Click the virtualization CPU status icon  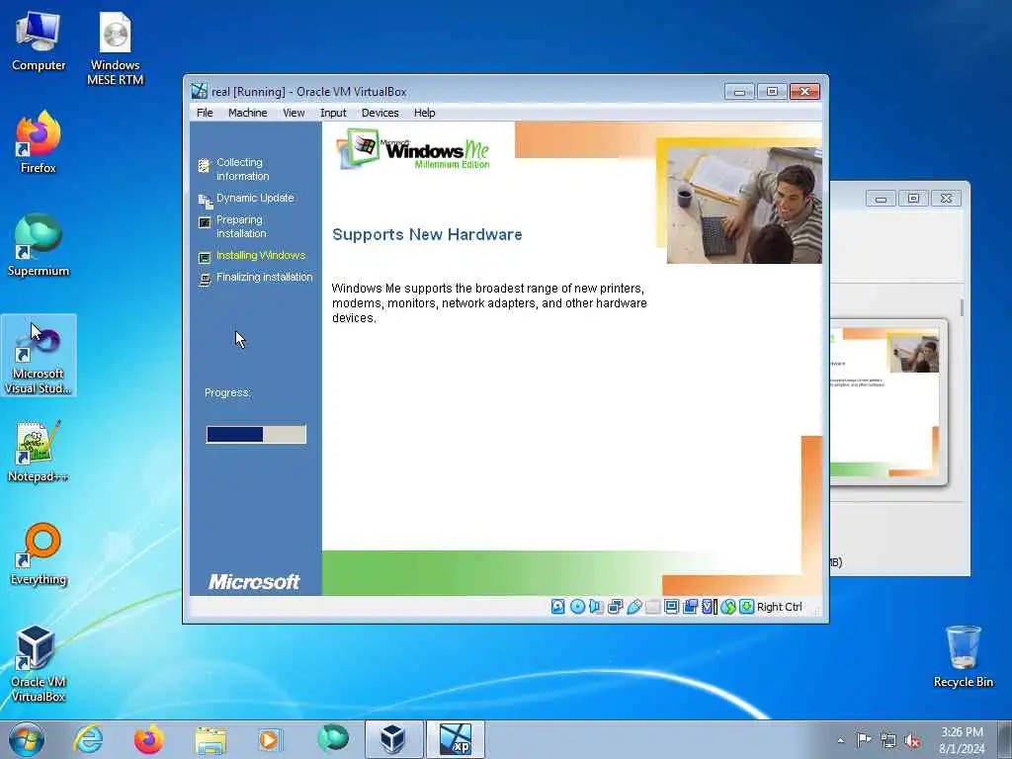pos(710,607)
